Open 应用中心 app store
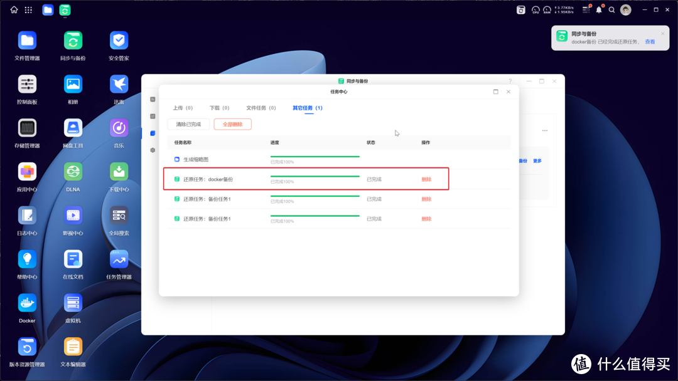This screenshot has height=381, width=678. (x=27, y=172)
